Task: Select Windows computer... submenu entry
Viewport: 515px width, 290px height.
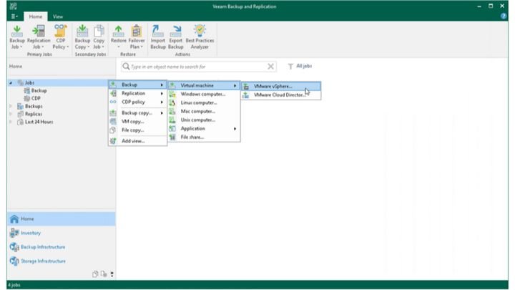Action: [x=204, y=94]
